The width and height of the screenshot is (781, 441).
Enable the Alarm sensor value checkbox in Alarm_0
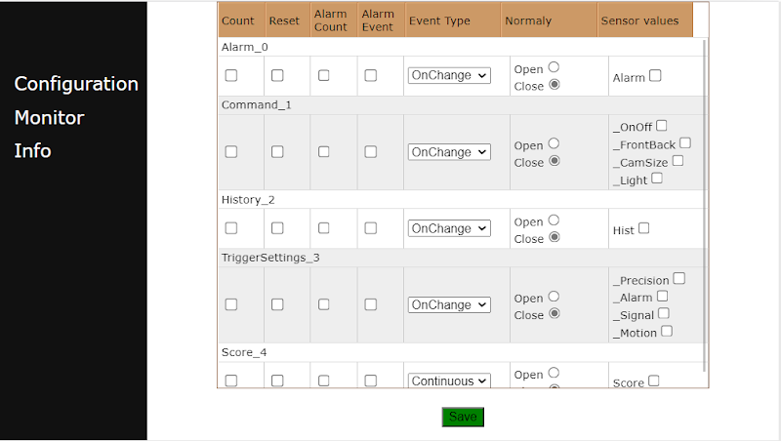pyautogui.click(x=655, y=75)
